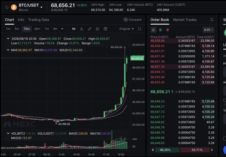Click bid price 68,646.78

pyautogui.click(x=157, y=127)
